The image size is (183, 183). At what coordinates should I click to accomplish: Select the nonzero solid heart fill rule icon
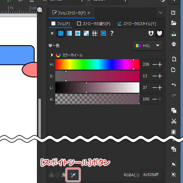pyautogui.click(x=160, y=33)
